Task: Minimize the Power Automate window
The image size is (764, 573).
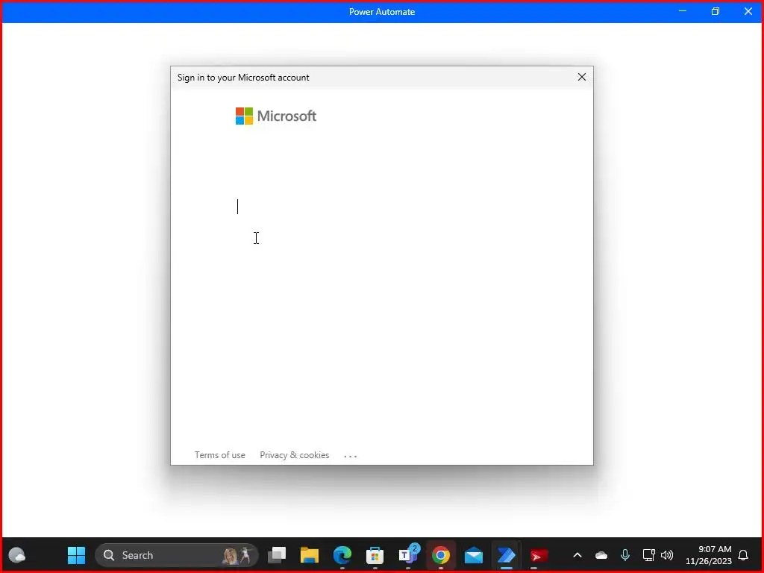Action: point(683,11)
